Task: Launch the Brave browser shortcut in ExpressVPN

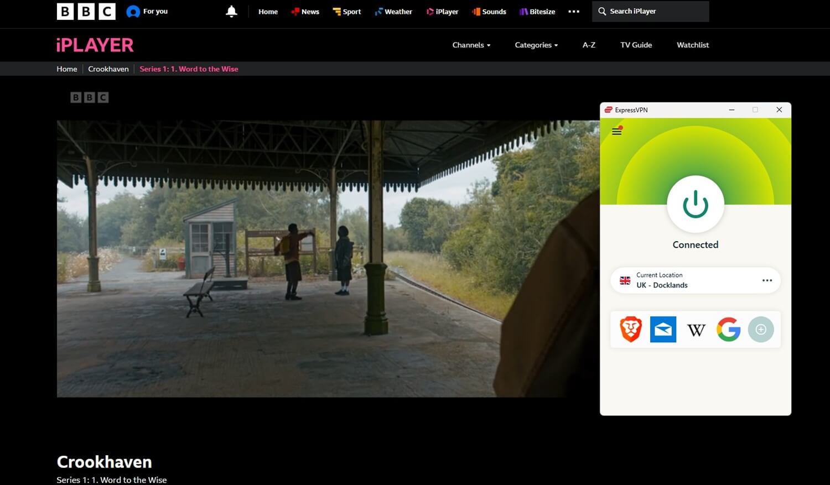Action: click(x=630, y=329)
